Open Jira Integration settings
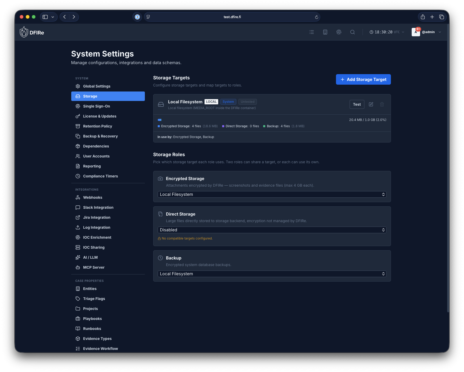 (108, 217)
